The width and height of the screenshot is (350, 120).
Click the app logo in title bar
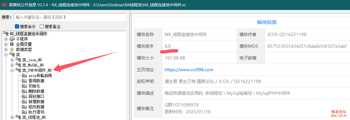(x=4, y=5)
